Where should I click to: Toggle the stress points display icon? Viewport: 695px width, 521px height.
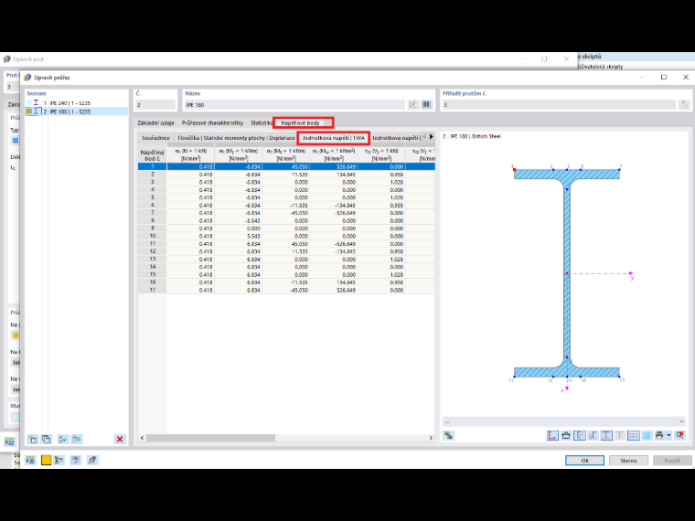(x=580, y=435)
